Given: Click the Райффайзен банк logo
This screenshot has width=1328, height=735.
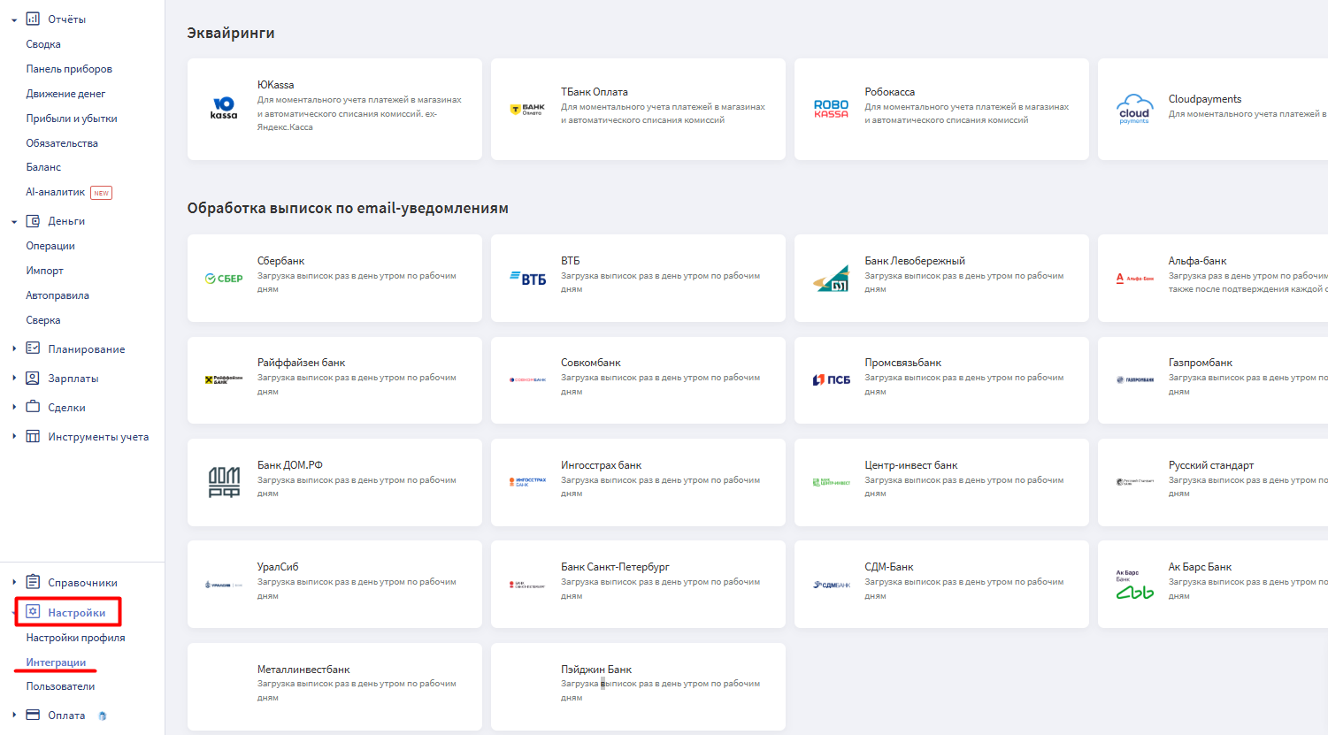Looking at the screenshot, I should point(224,379).
